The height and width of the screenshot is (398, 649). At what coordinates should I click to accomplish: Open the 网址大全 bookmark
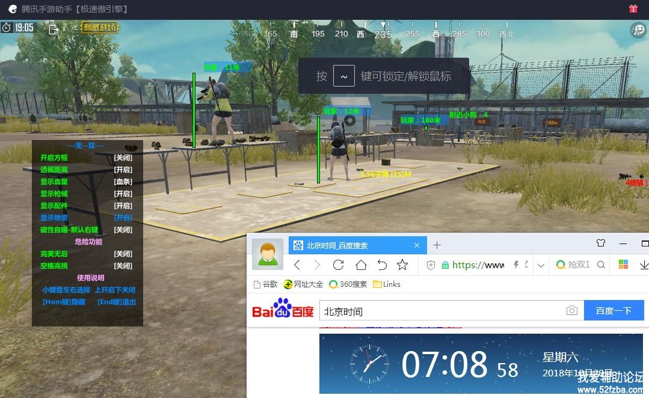[x=303, y=284]
